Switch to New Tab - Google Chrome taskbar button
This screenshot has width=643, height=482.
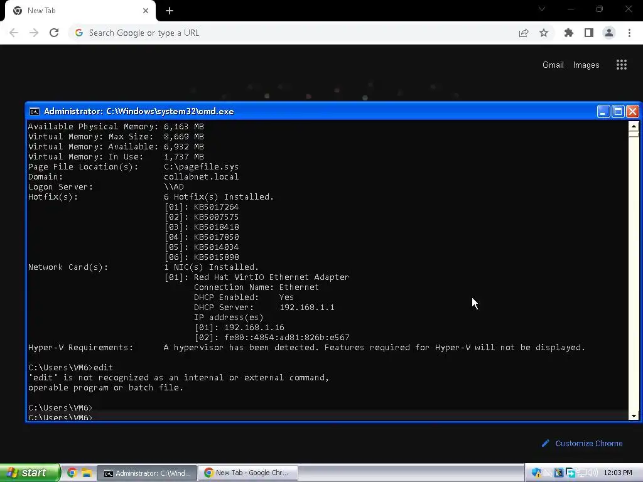(x=248, y=473)
